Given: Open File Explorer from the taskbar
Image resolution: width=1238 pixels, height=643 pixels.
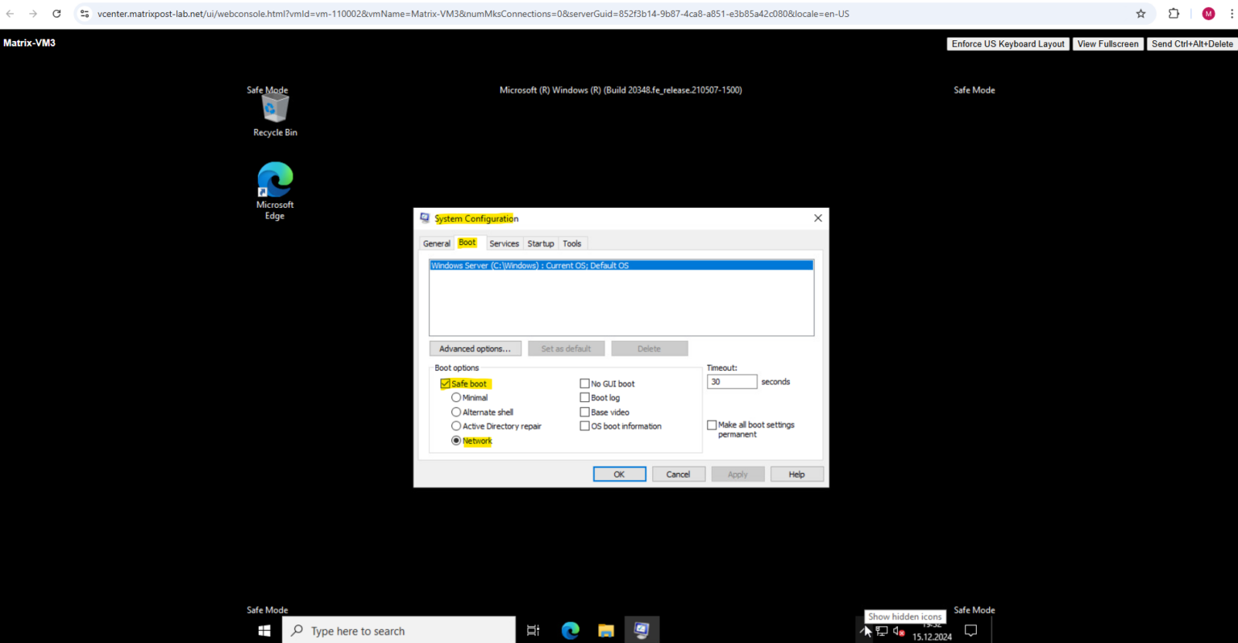Looking at the screenshot, I should pos(606,630).
